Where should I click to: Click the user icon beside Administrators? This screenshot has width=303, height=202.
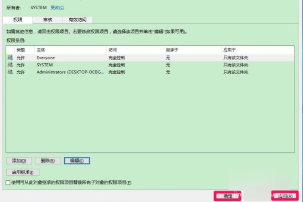click(10, 72)
